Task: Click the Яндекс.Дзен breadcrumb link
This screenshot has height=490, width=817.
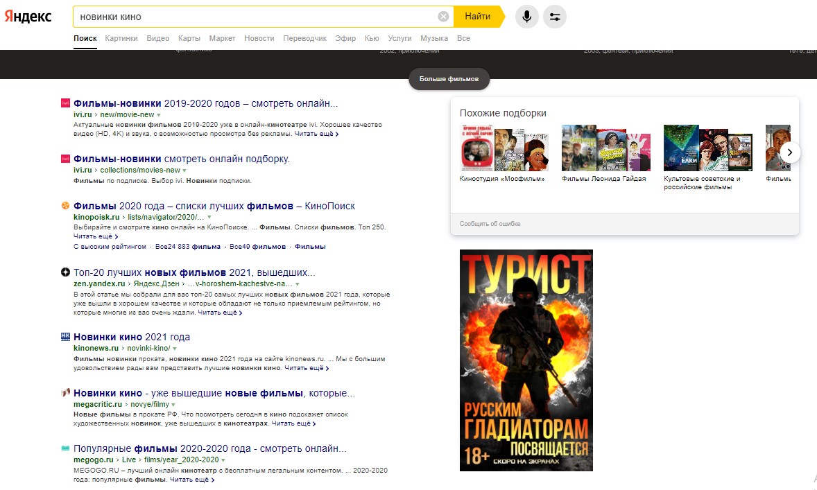Action: pyautogui.click(x=156, y=283)
